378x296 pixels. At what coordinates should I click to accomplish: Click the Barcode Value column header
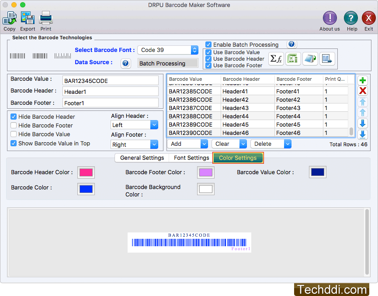click(194, 79)
